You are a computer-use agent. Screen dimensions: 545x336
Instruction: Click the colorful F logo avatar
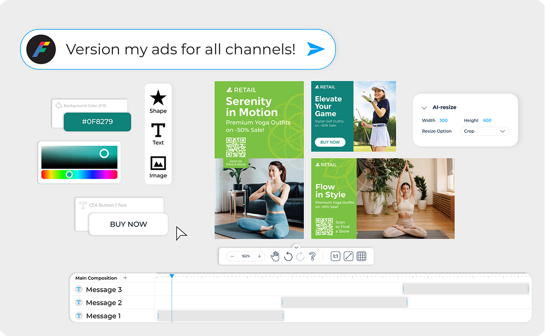coord(41,49)
